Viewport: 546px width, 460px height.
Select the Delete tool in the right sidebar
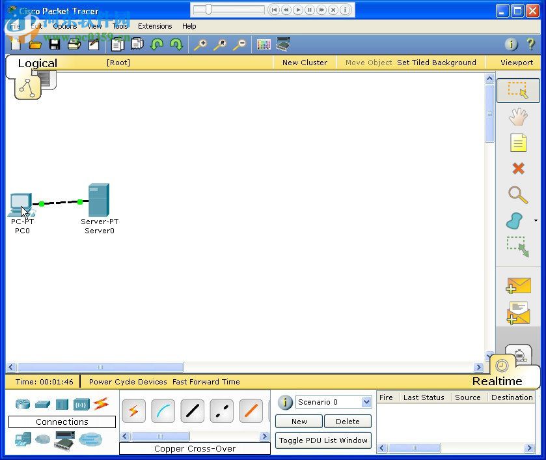[517, 169]
